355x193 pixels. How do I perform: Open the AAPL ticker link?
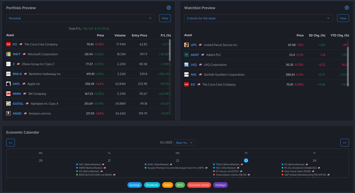pos(16,84)
